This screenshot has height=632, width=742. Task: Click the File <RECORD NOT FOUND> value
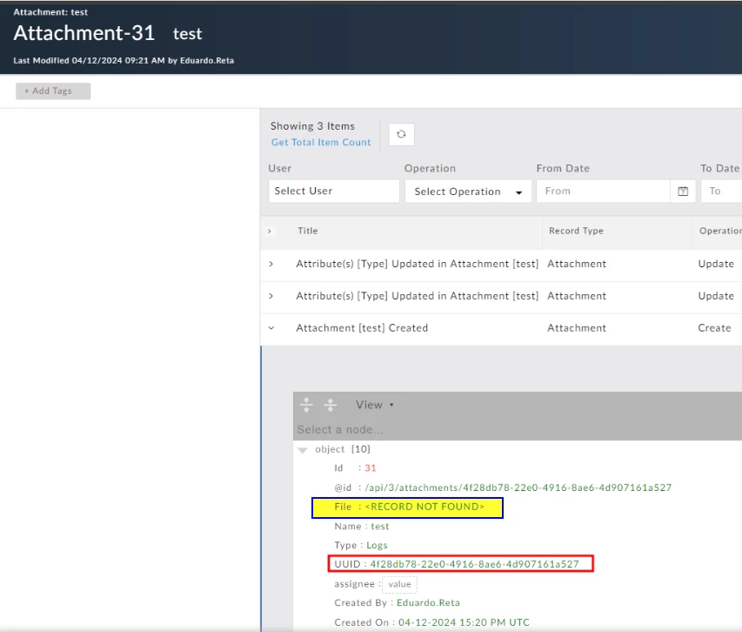[x=424, y=507]
